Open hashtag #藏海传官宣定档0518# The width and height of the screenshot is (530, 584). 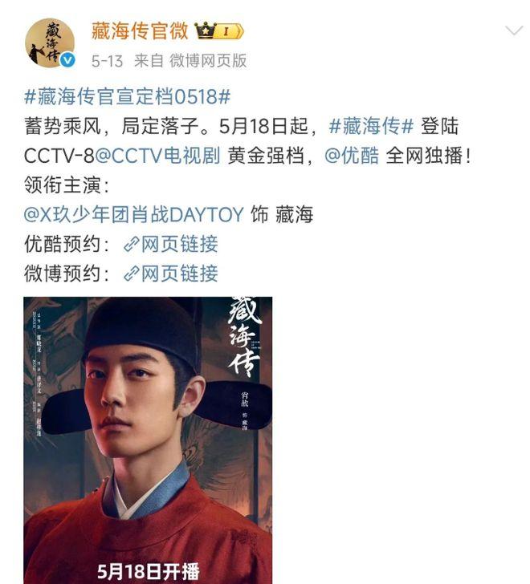(x=127, y=96)
